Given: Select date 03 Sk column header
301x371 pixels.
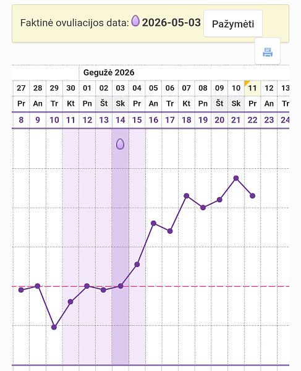Looking at the screenshot, I should [x=121, y=96].
